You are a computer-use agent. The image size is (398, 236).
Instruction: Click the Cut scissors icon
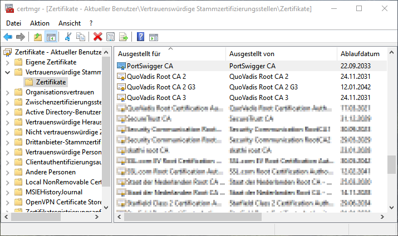click(68, 37)
